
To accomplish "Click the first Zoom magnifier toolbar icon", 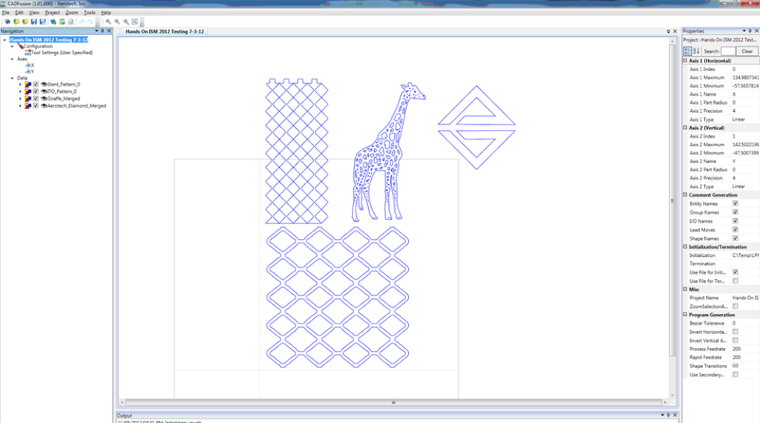I will click(x=108, y=22).
